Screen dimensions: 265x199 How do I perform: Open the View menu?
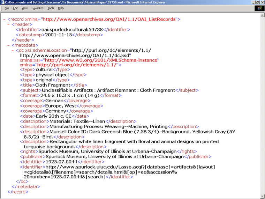(25, 8)
